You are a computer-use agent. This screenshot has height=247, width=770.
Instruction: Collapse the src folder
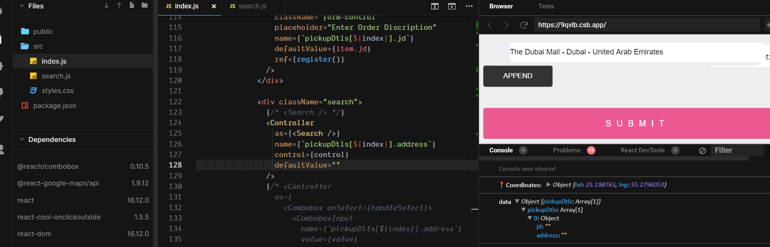[x=25, y=46]
